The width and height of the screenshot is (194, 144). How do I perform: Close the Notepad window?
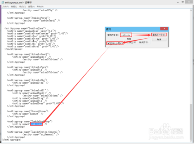189,2
